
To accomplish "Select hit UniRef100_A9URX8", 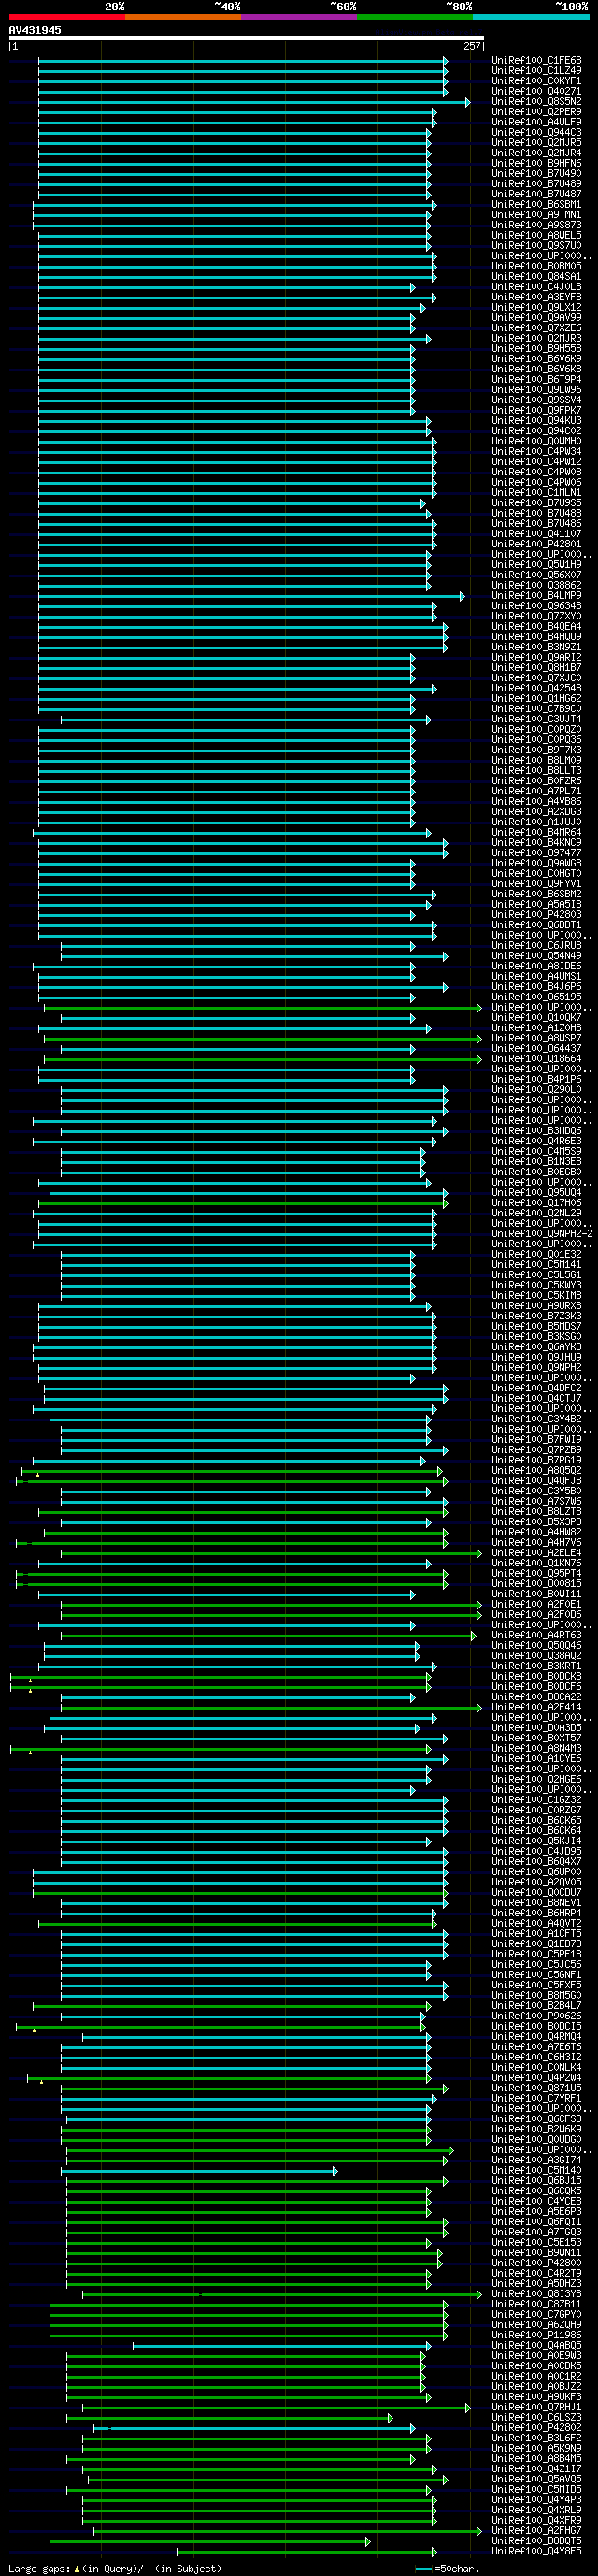I will coord(536,1306).
